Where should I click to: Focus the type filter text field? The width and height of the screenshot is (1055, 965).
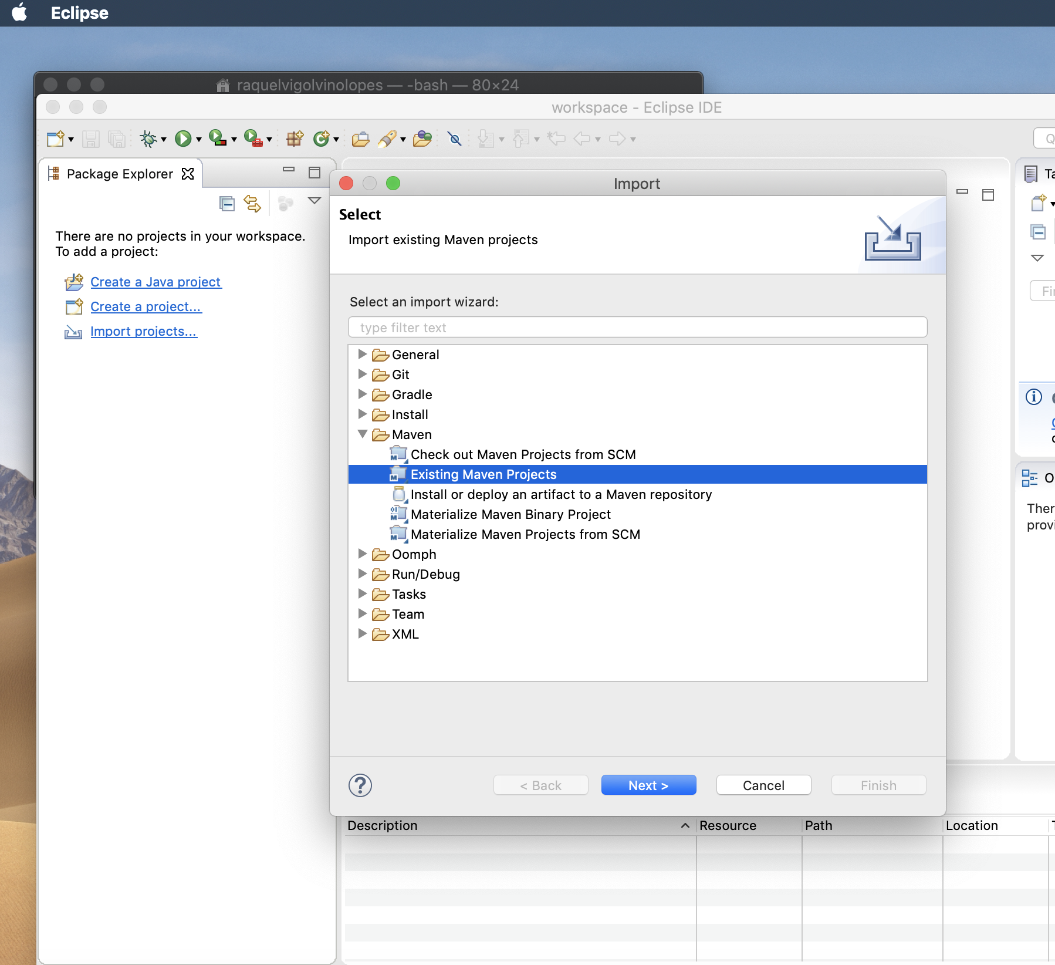point(638,327)
